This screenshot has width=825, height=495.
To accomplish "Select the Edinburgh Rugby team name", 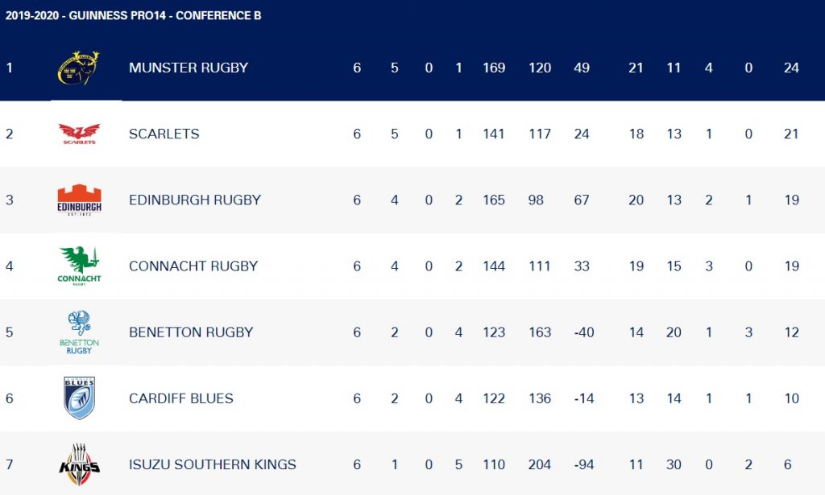I will (195, 200).
